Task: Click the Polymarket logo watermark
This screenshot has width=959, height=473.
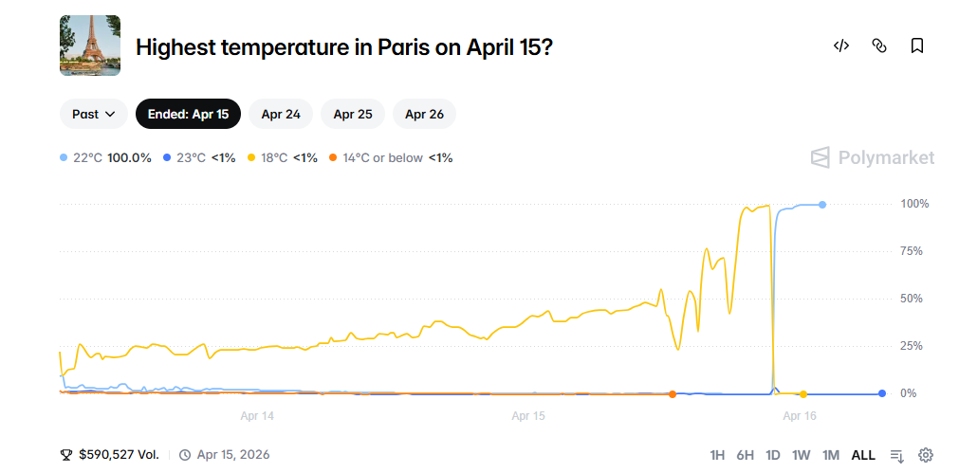Action: [873, 157]
